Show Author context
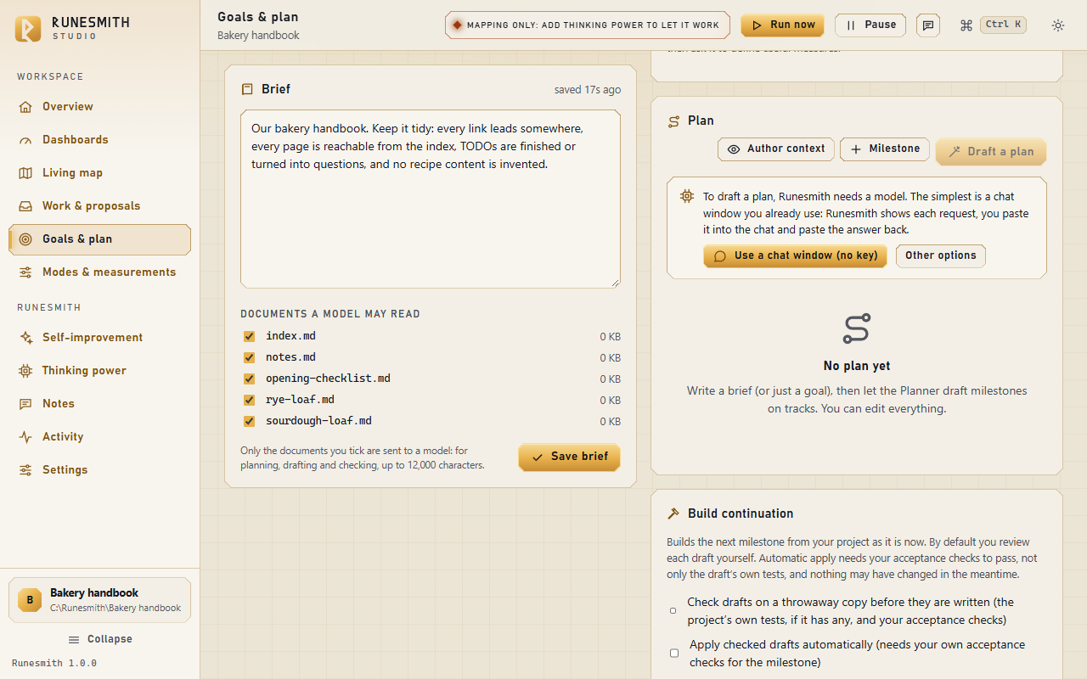This screenshot has height=679, width=1087. click(776, 149)
